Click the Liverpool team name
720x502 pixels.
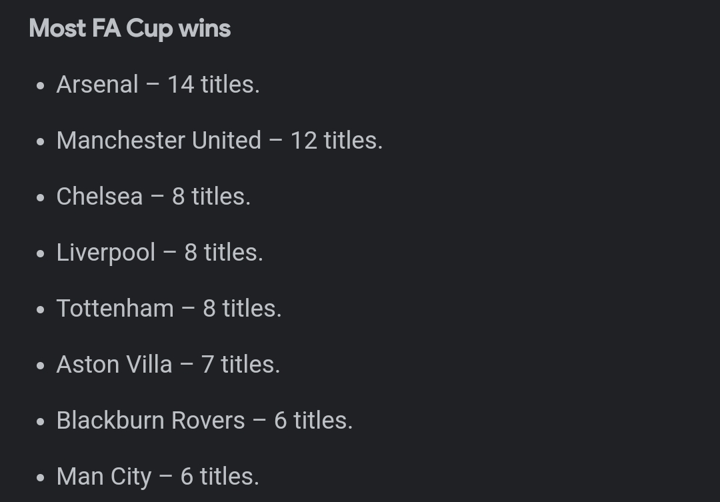click(x=106, y=253)
